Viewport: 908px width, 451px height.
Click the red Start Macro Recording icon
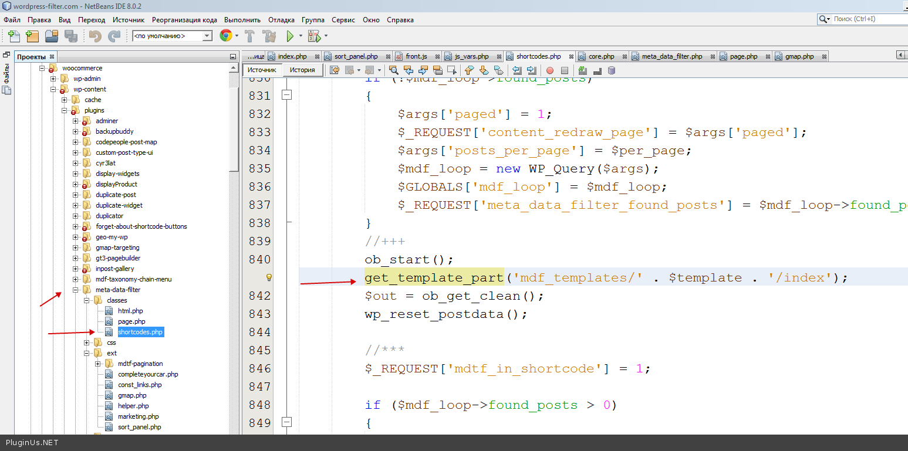[550, 70]
